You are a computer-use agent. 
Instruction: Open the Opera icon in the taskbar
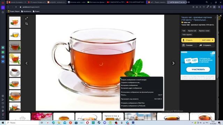tap(87, 123)
